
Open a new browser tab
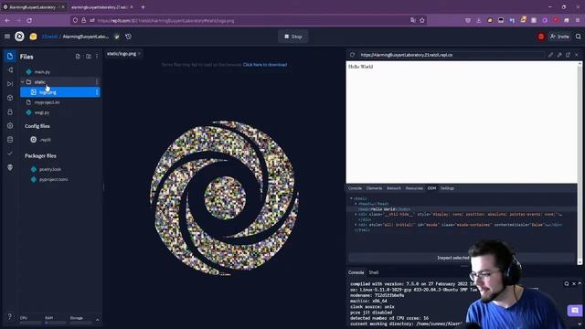tap(143, 7)
